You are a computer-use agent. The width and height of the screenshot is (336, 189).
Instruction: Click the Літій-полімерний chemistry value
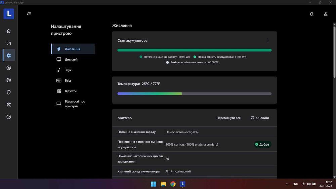click(178, 171)
